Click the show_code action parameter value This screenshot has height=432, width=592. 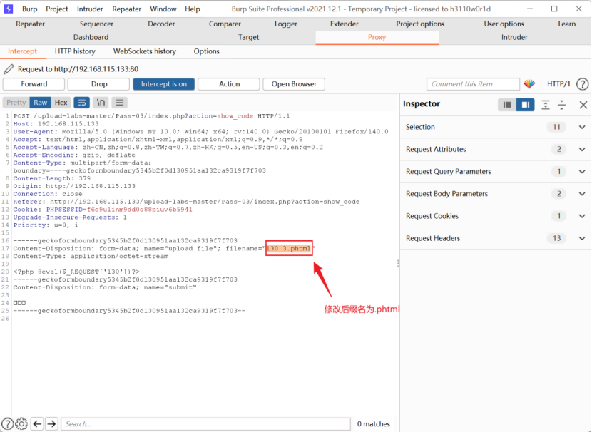[x=235, y=115]
